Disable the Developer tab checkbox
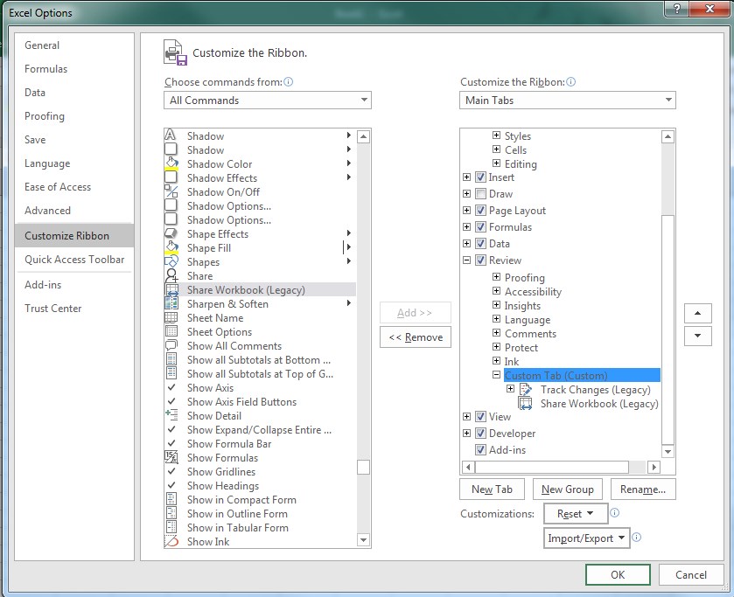Screen dimensions: 734x597 click(x=480, y=434)
